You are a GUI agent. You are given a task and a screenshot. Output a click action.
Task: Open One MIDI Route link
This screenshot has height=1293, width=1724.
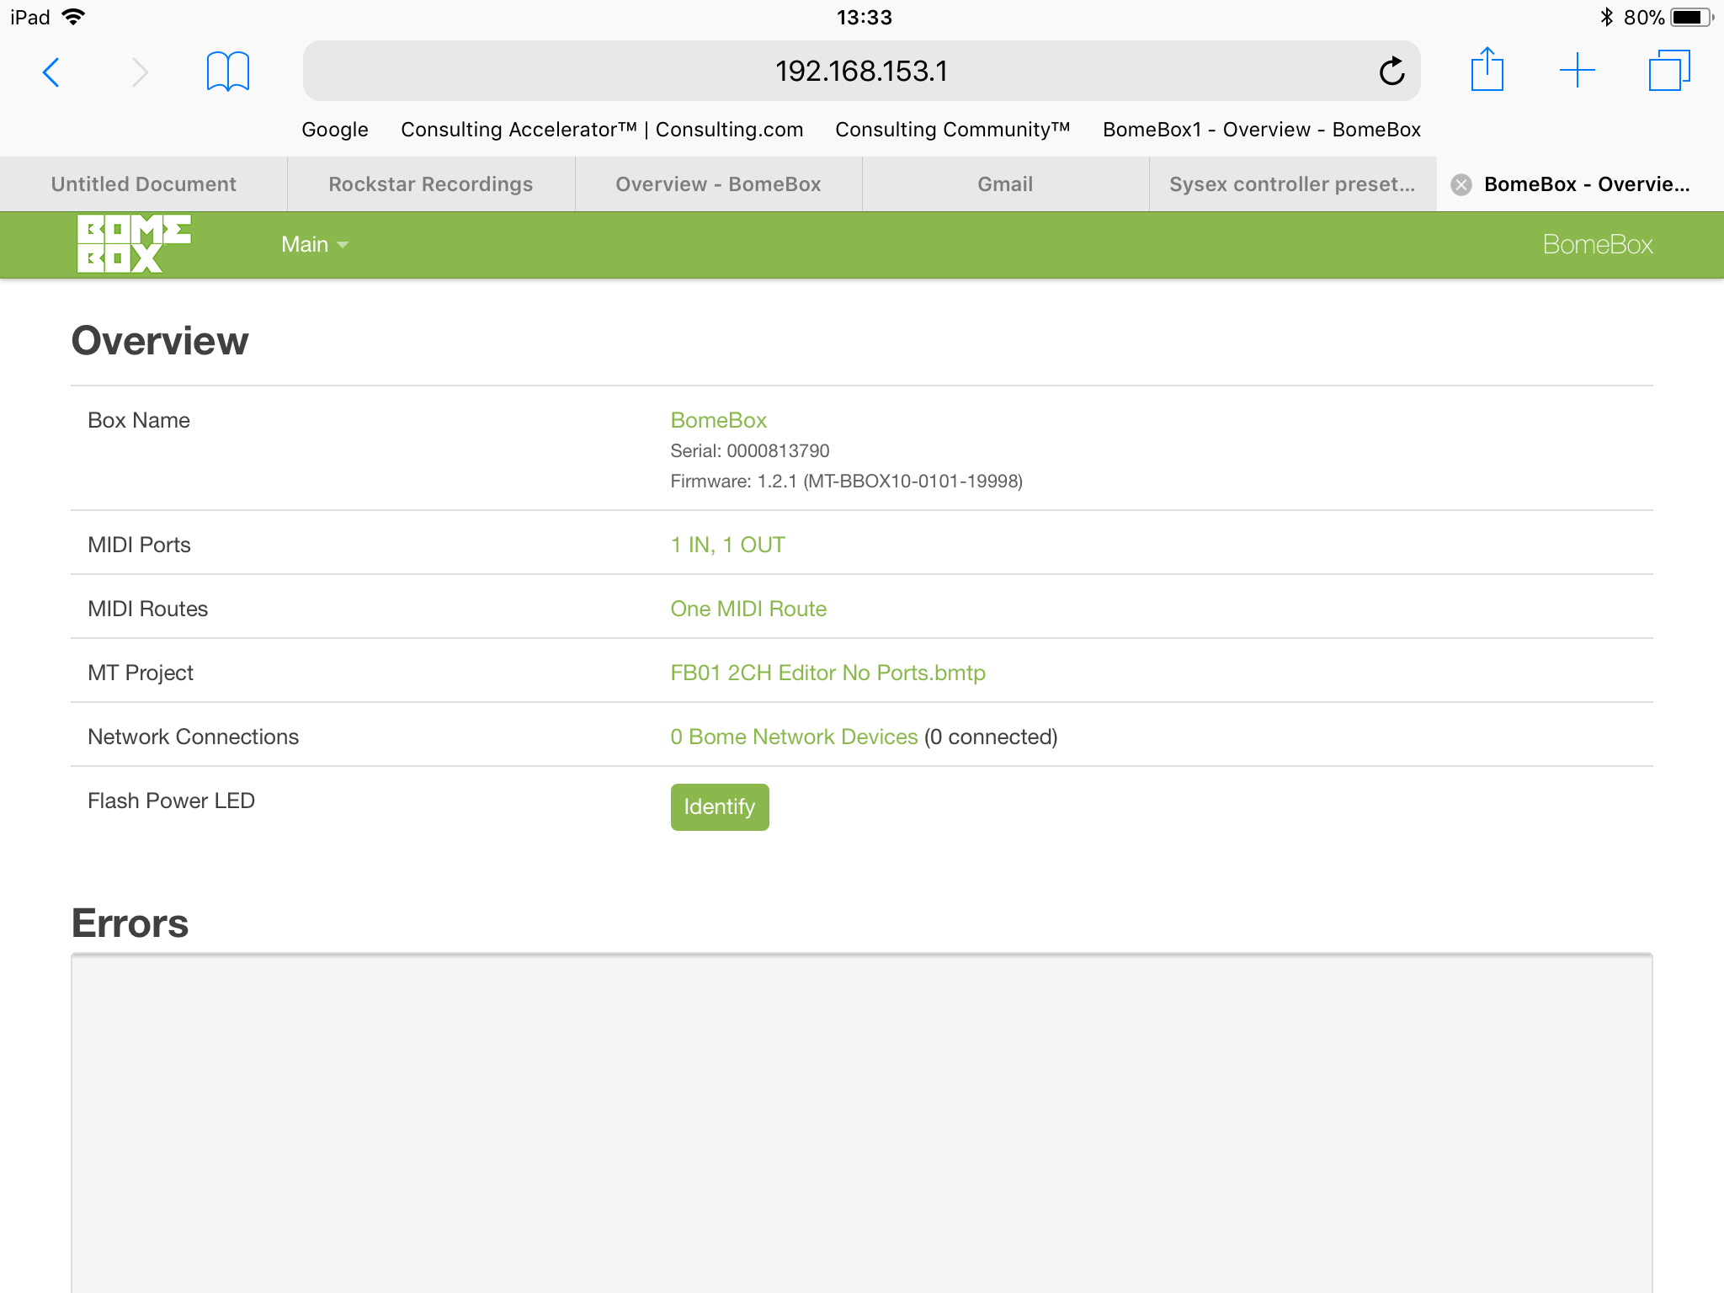coord(748,609)
